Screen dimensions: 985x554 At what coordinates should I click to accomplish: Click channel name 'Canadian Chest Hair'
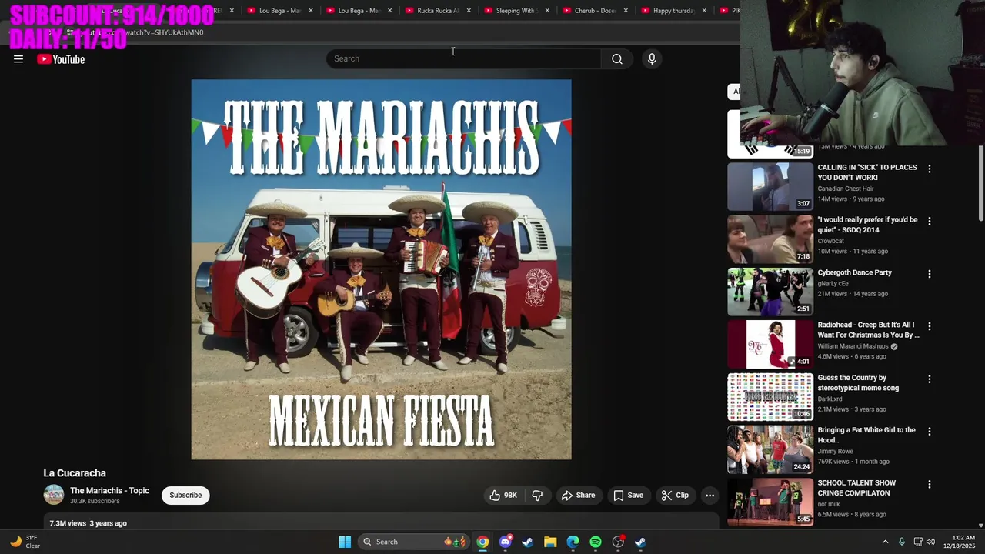pos(846,189)
